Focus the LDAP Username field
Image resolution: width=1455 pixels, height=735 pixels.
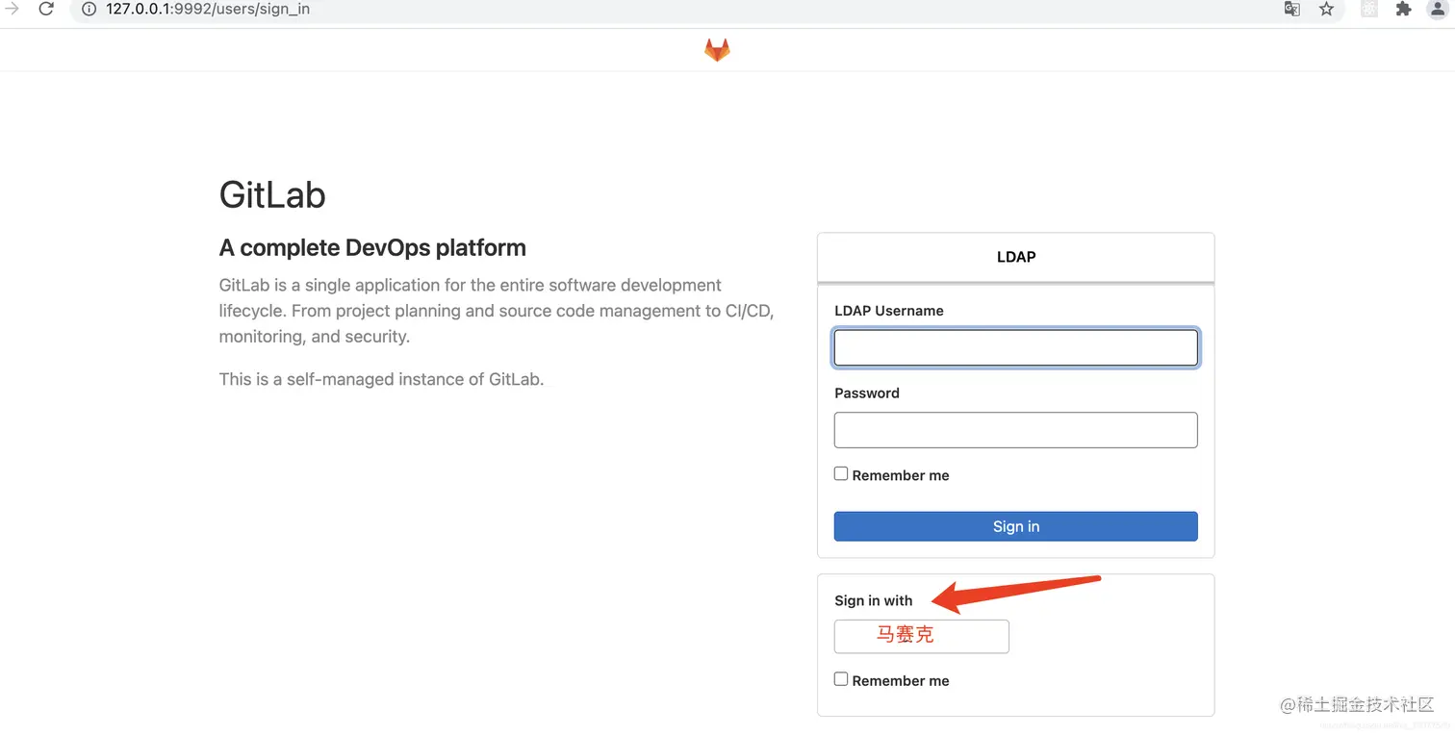point(1016,347)
